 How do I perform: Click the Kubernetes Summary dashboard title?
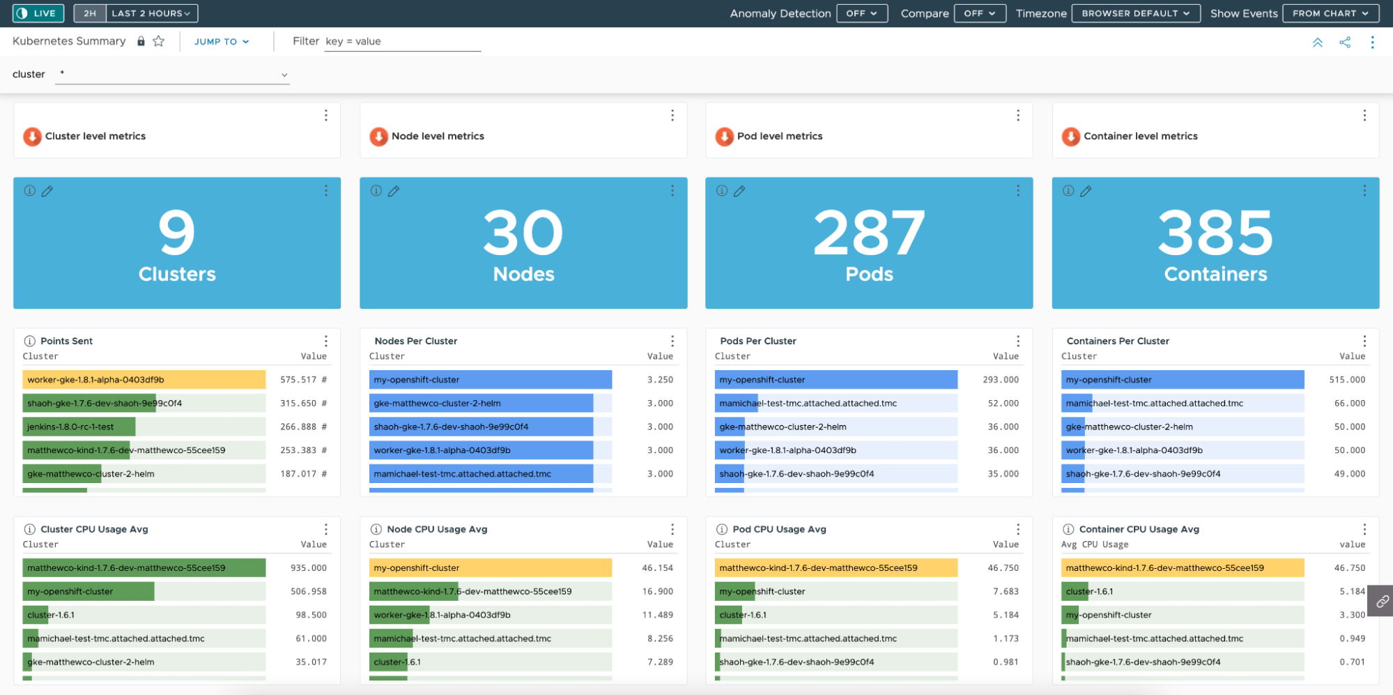(x=69, y=41)
